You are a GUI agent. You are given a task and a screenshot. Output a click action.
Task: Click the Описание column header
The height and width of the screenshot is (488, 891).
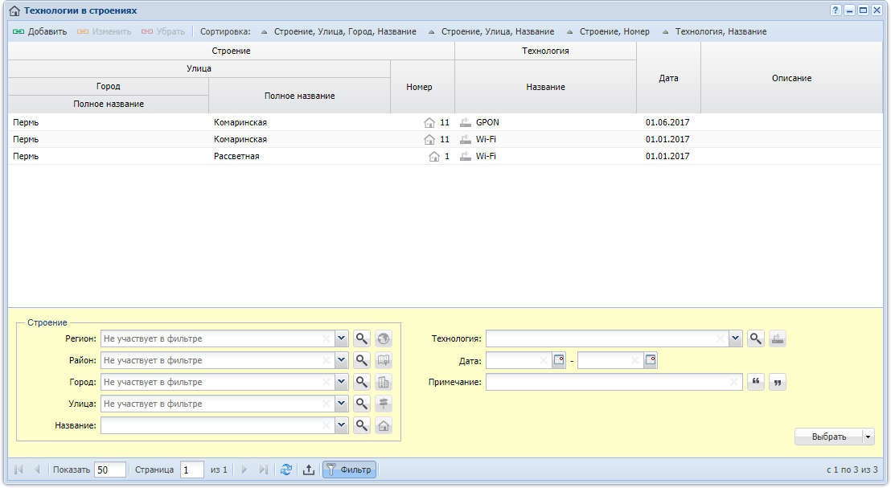point(791,78)
